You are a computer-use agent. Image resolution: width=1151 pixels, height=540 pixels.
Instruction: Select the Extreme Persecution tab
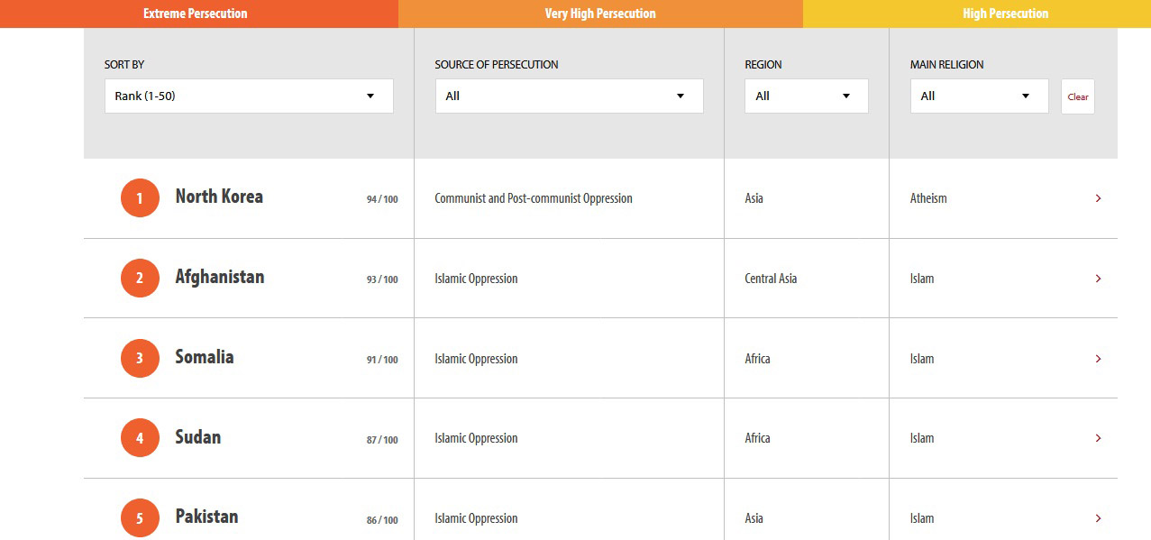coord(196,14)
